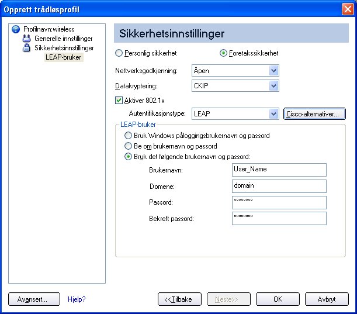Click the LEAP-bruker group box label
This screenshot has height=314, width=357.
click(138, 125)
